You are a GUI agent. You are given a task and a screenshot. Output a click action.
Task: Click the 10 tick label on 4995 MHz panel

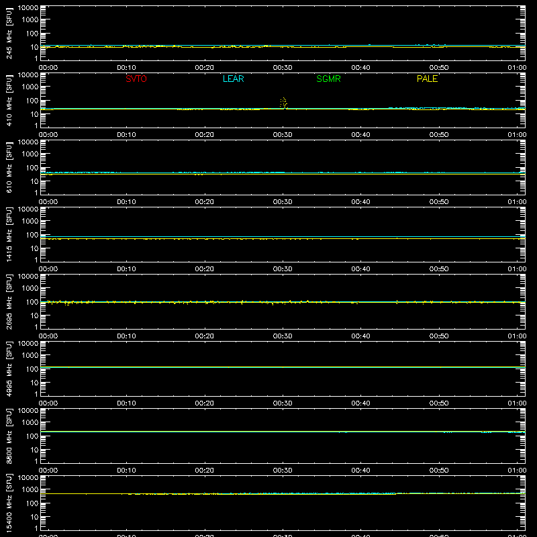(34, 383)
